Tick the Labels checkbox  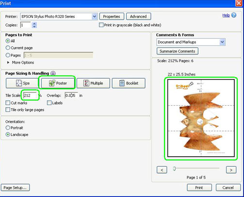pos(49,103)
